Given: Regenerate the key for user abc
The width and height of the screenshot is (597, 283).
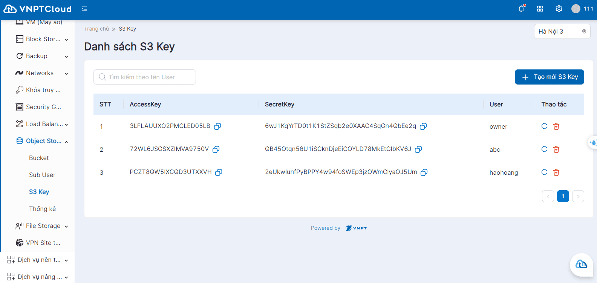Looking at the screenshot, I should (544, 149).
